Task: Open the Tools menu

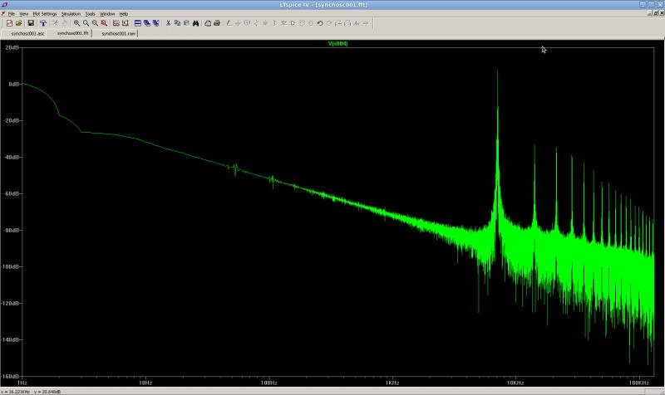Action: pyautogui.click(x=90, y=14)
